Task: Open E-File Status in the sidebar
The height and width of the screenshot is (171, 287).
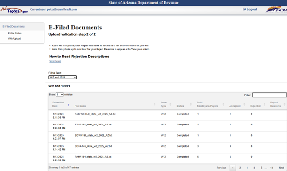Action: click(15, 33)
